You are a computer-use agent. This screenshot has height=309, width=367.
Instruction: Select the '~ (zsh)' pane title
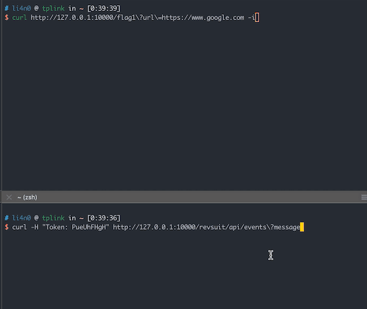click(x=27, y=197)
